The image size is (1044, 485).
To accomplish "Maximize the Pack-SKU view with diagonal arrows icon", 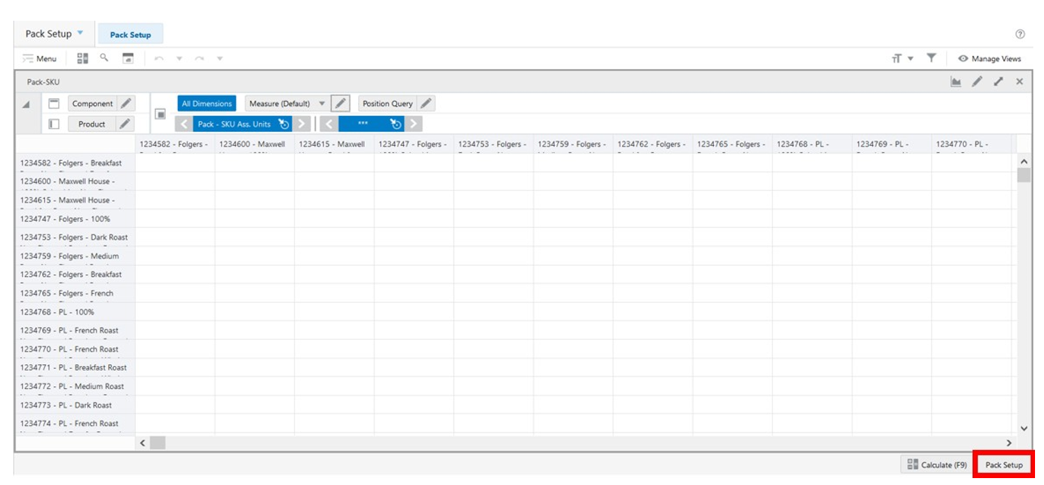I will point(998,82).
